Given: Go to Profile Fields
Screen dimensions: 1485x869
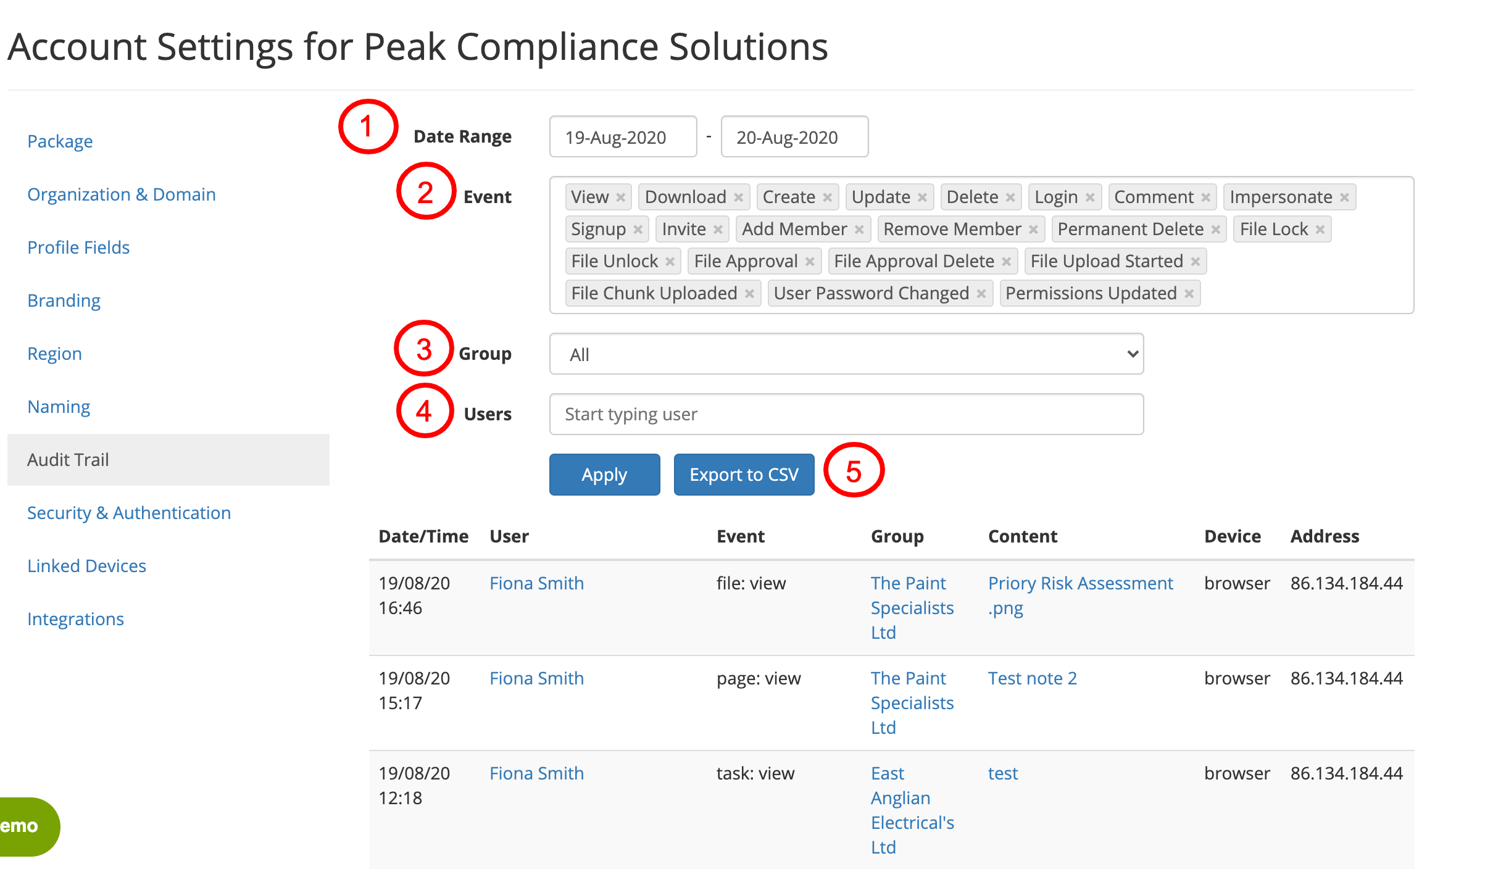Looking at the screenshot, I should (x=78, y=247).
